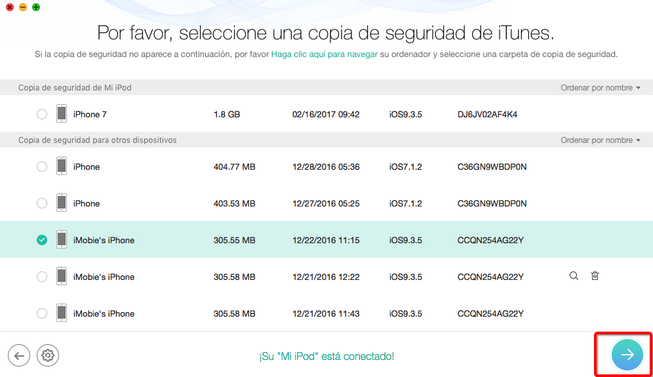Click iMobie's iPhone name in 11:43 row
This screenshot has height=377, width=653.
pyautogui.click(x=104, y=313)
